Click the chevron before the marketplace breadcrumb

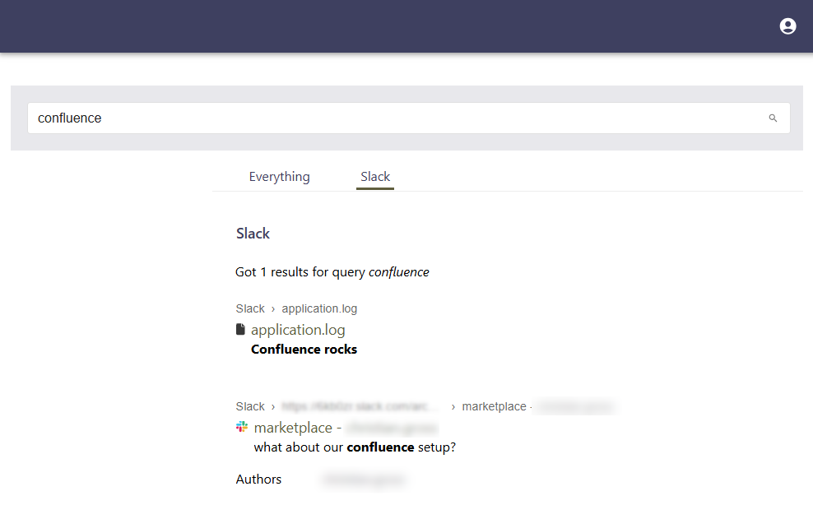(x=453, y=406)
